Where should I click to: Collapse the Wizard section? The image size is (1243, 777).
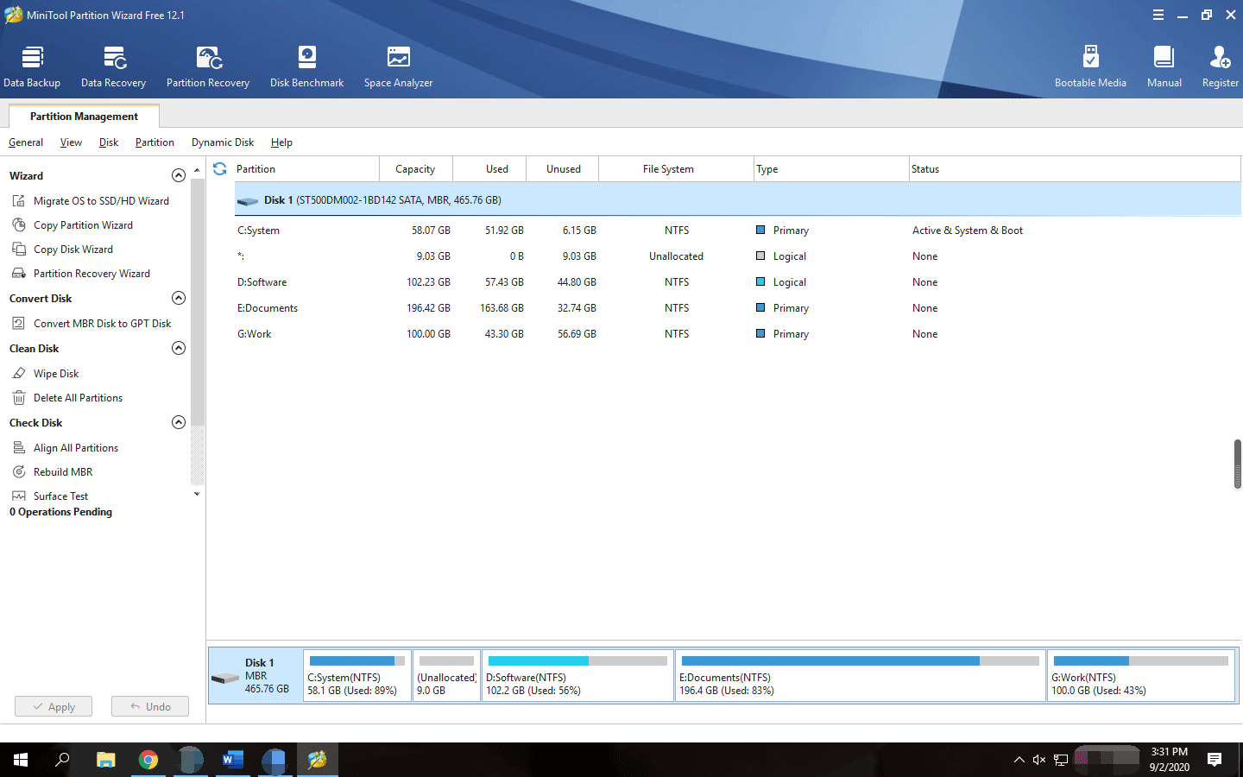click(179, 174)
